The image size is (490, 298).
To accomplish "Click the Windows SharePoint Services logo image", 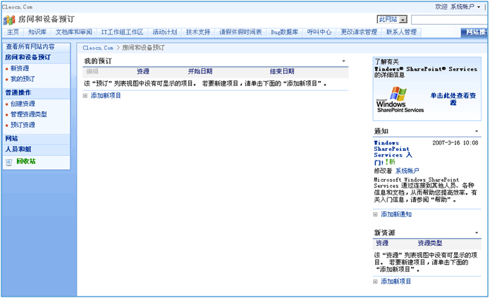I will [399, 99].
